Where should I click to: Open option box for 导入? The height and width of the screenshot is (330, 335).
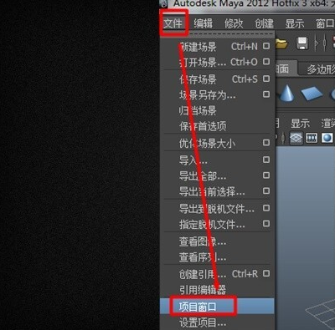[266, 160]
